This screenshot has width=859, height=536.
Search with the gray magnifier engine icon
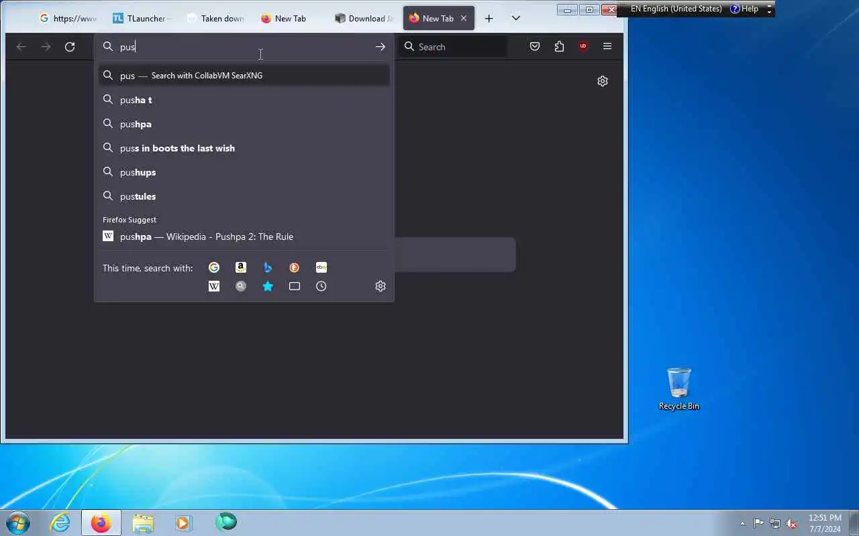[241, 286]
